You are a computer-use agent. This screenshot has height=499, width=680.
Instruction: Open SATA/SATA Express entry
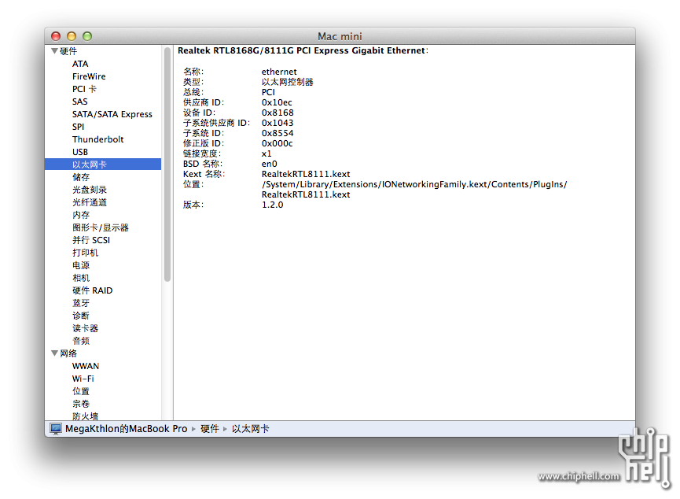(x=112, y=114)
